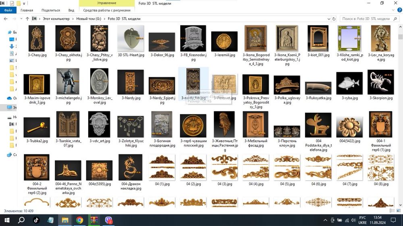Open TikTok from the taskbar
403x226 pixels.
pos(36,220)
